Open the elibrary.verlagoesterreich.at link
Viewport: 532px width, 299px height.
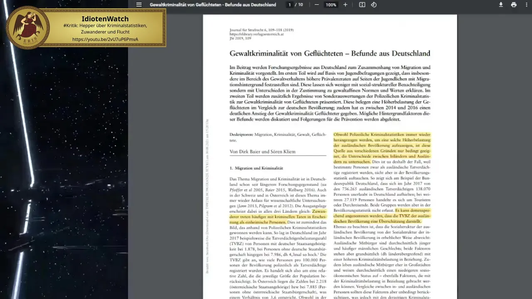point(256,34)
